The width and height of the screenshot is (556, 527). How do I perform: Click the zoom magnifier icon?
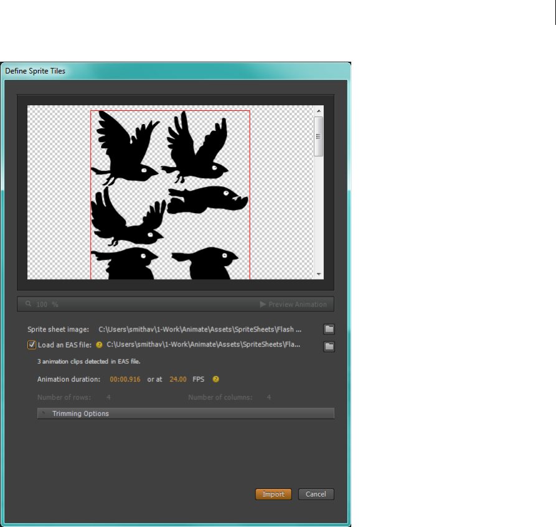click(x=29, y=304)
